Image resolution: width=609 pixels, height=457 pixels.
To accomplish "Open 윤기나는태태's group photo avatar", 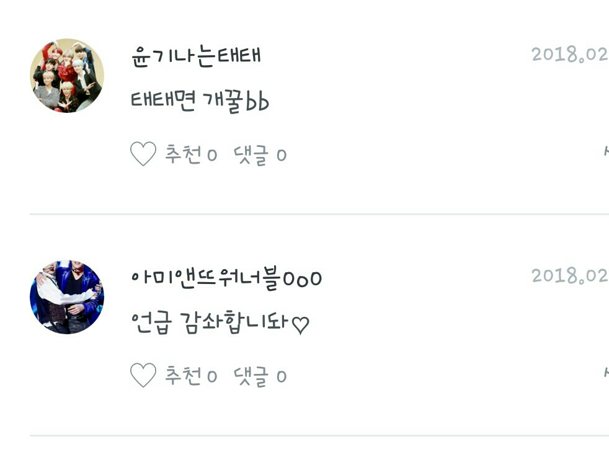I will click(67, 75).
